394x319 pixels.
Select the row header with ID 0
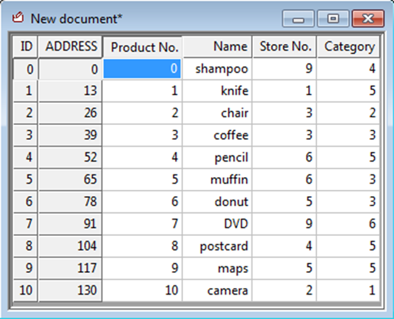(26, 69)
